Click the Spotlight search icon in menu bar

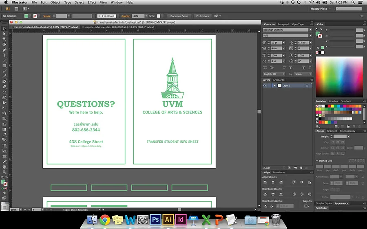pyautogui.click(x=353, y=2)
